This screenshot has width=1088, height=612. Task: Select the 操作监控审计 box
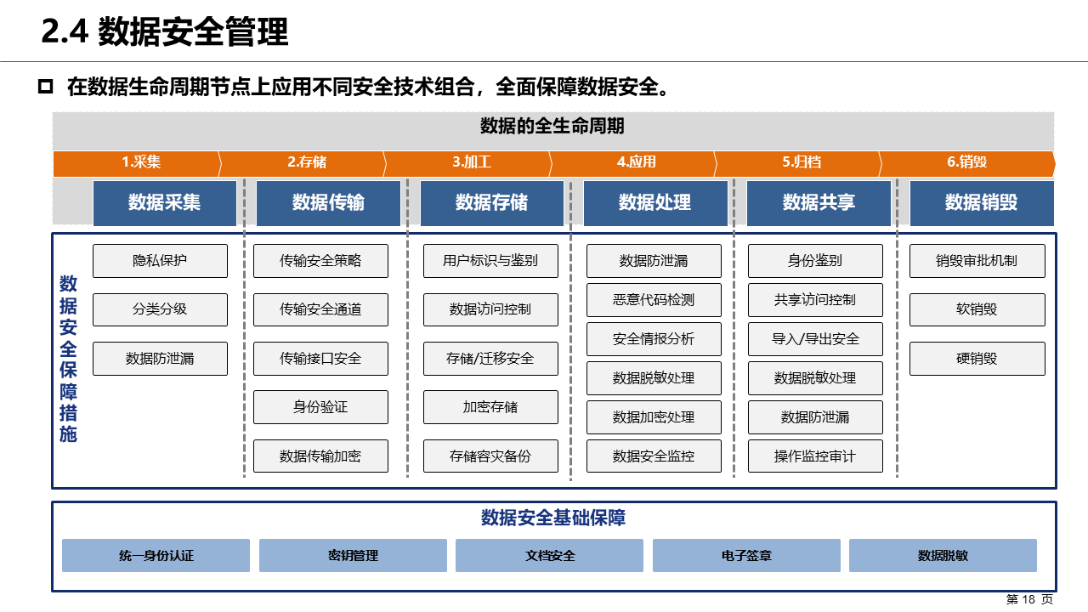[x=815, y=456]
